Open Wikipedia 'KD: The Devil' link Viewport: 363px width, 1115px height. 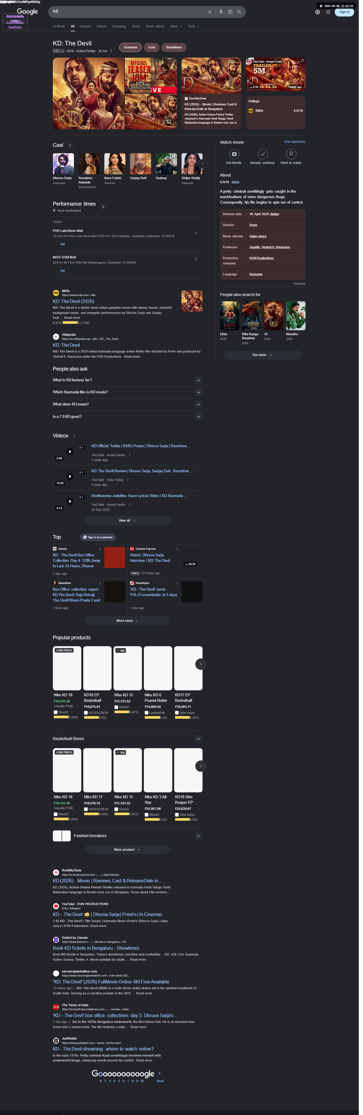tap(66, 345)
